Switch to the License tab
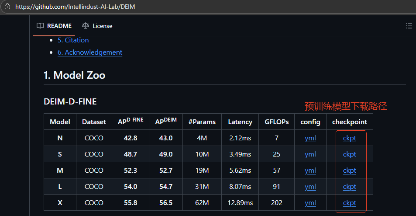Screen dimensions: 416x216 (97, 26)
